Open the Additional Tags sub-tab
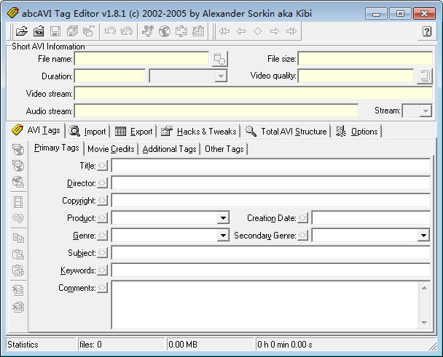Image resolution: width=443 pixels, height=357 pixels. [x=169, y=149]
